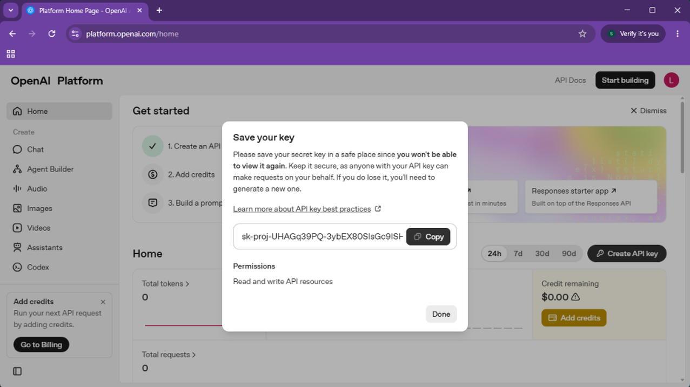Click the Build a prompt step icon

[x=153, y=203]
